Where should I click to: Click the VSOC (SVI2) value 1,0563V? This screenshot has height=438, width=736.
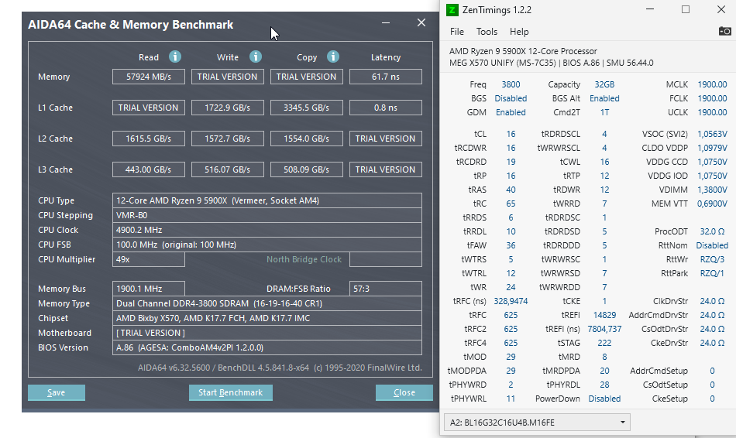coord(712,134)
